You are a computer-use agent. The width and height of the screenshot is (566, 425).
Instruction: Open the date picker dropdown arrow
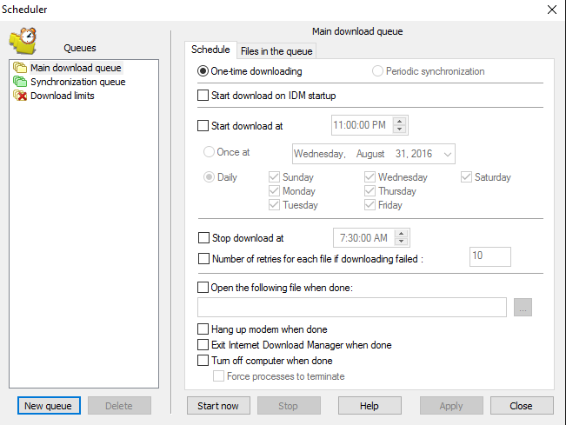point(447,154)
